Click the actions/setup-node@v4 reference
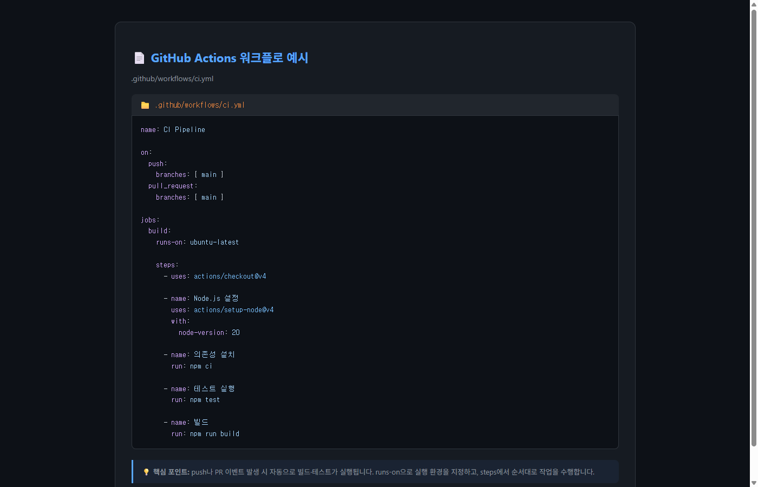 click(233, 310)
